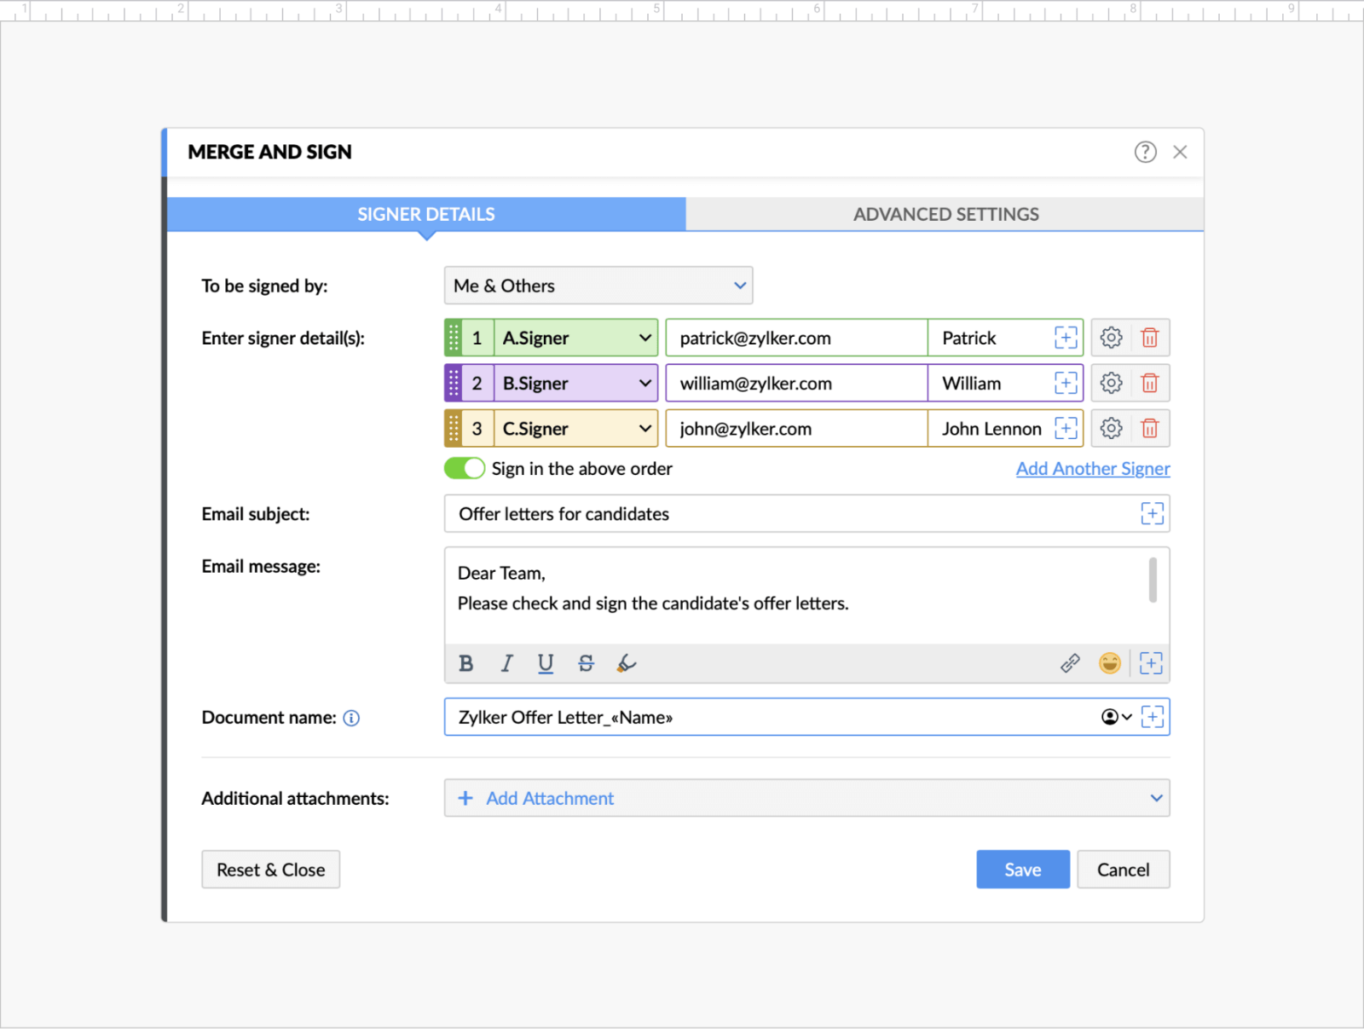1364x1029 pixels.
Task: Click the Add Another Signer link
Action: [x=1092, y=469]
